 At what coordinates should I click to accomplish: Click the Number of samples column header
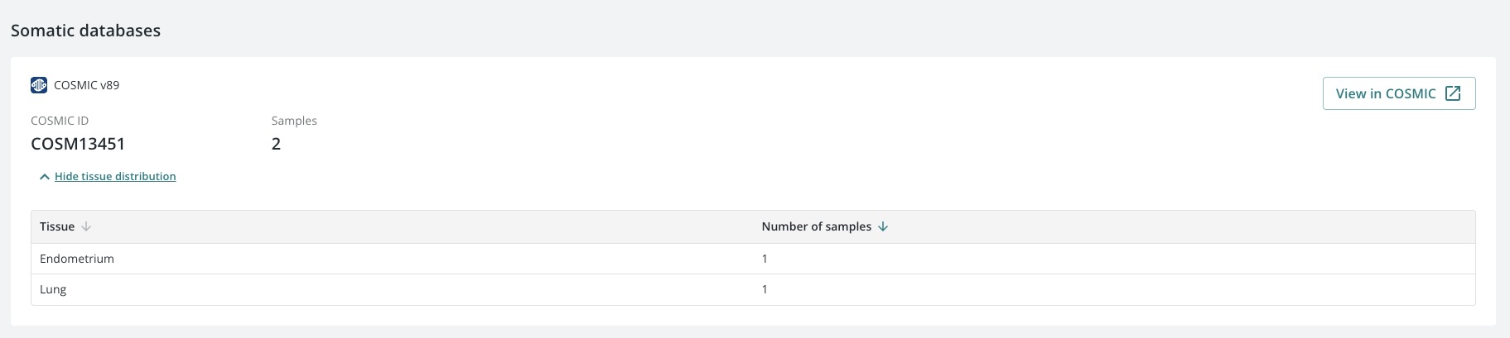[x=816, y=226]
